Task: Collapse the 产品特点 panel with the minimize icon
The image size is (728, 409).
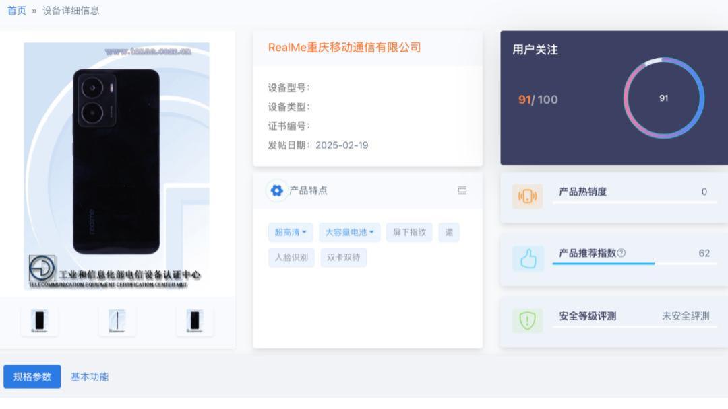Action: click(462, 190)
